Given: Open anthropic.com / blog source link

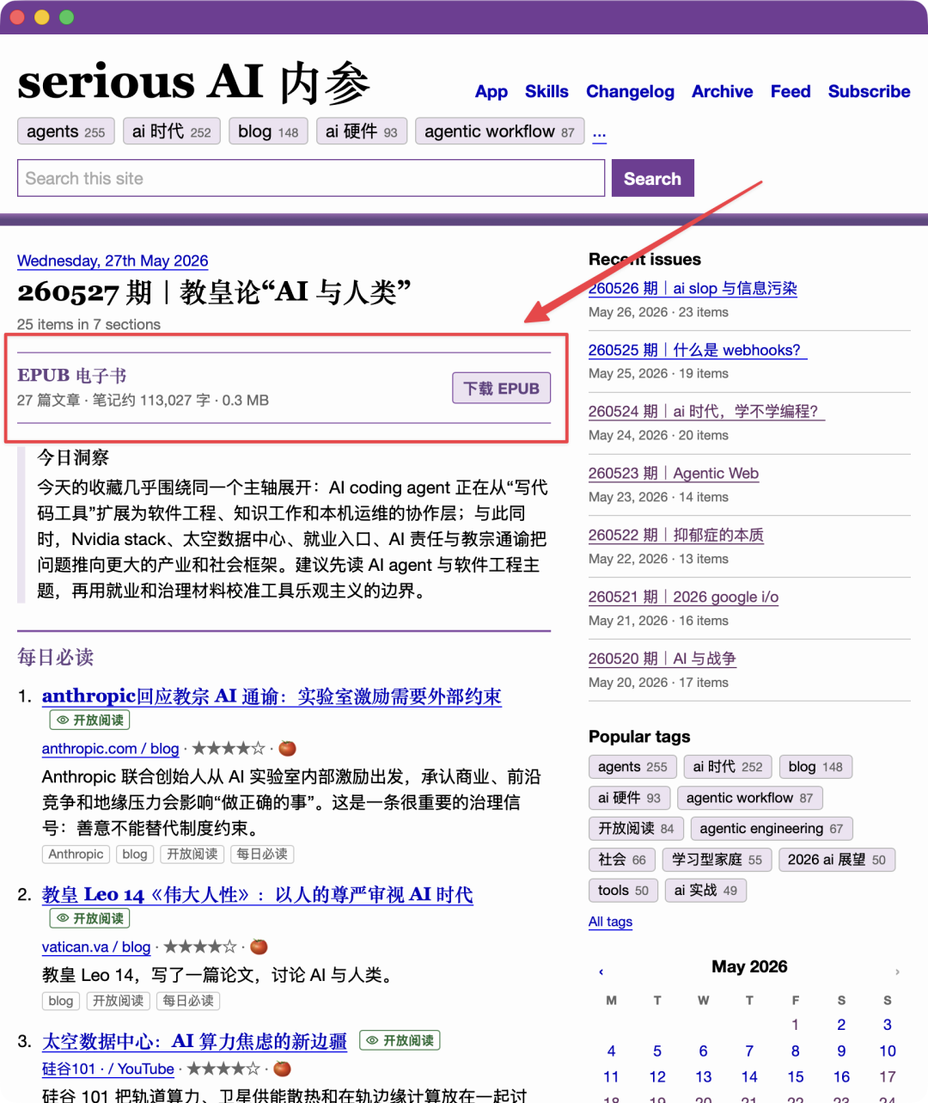Looking at the screenshot, I should [x=111, y=749].
